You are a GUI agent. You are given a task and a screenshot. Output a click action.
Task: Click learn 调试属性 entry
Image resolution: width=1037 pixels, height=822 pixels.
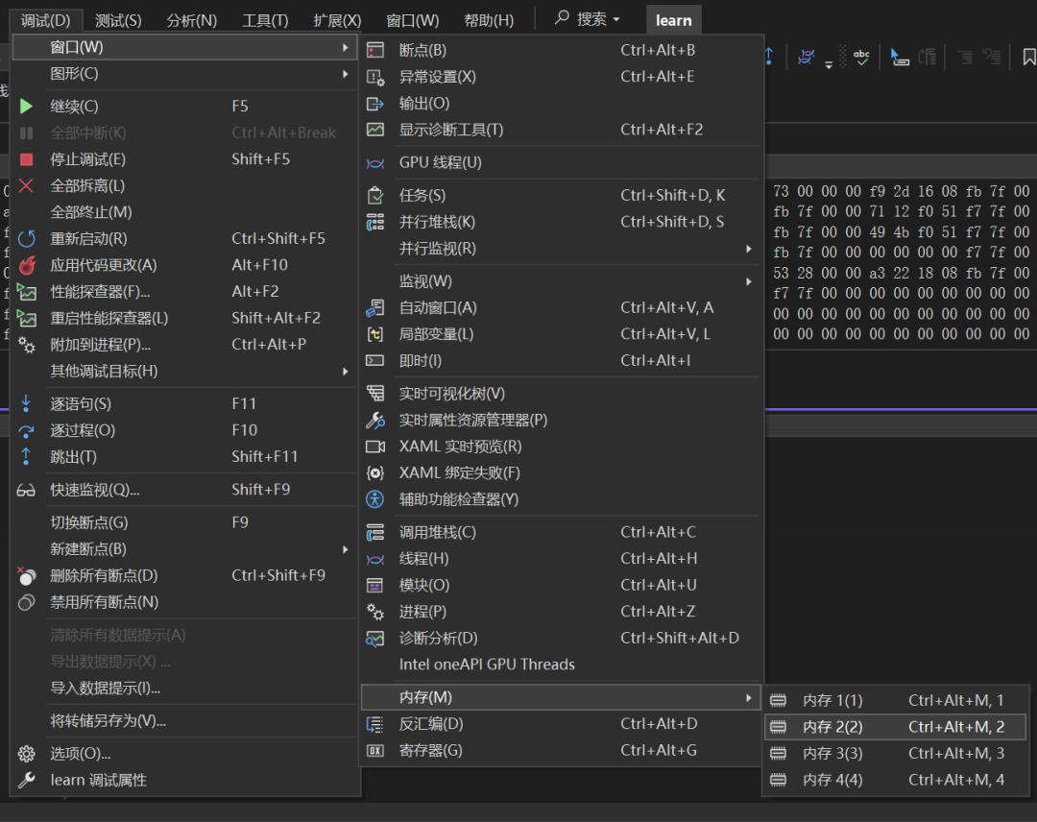coord(98,781)
